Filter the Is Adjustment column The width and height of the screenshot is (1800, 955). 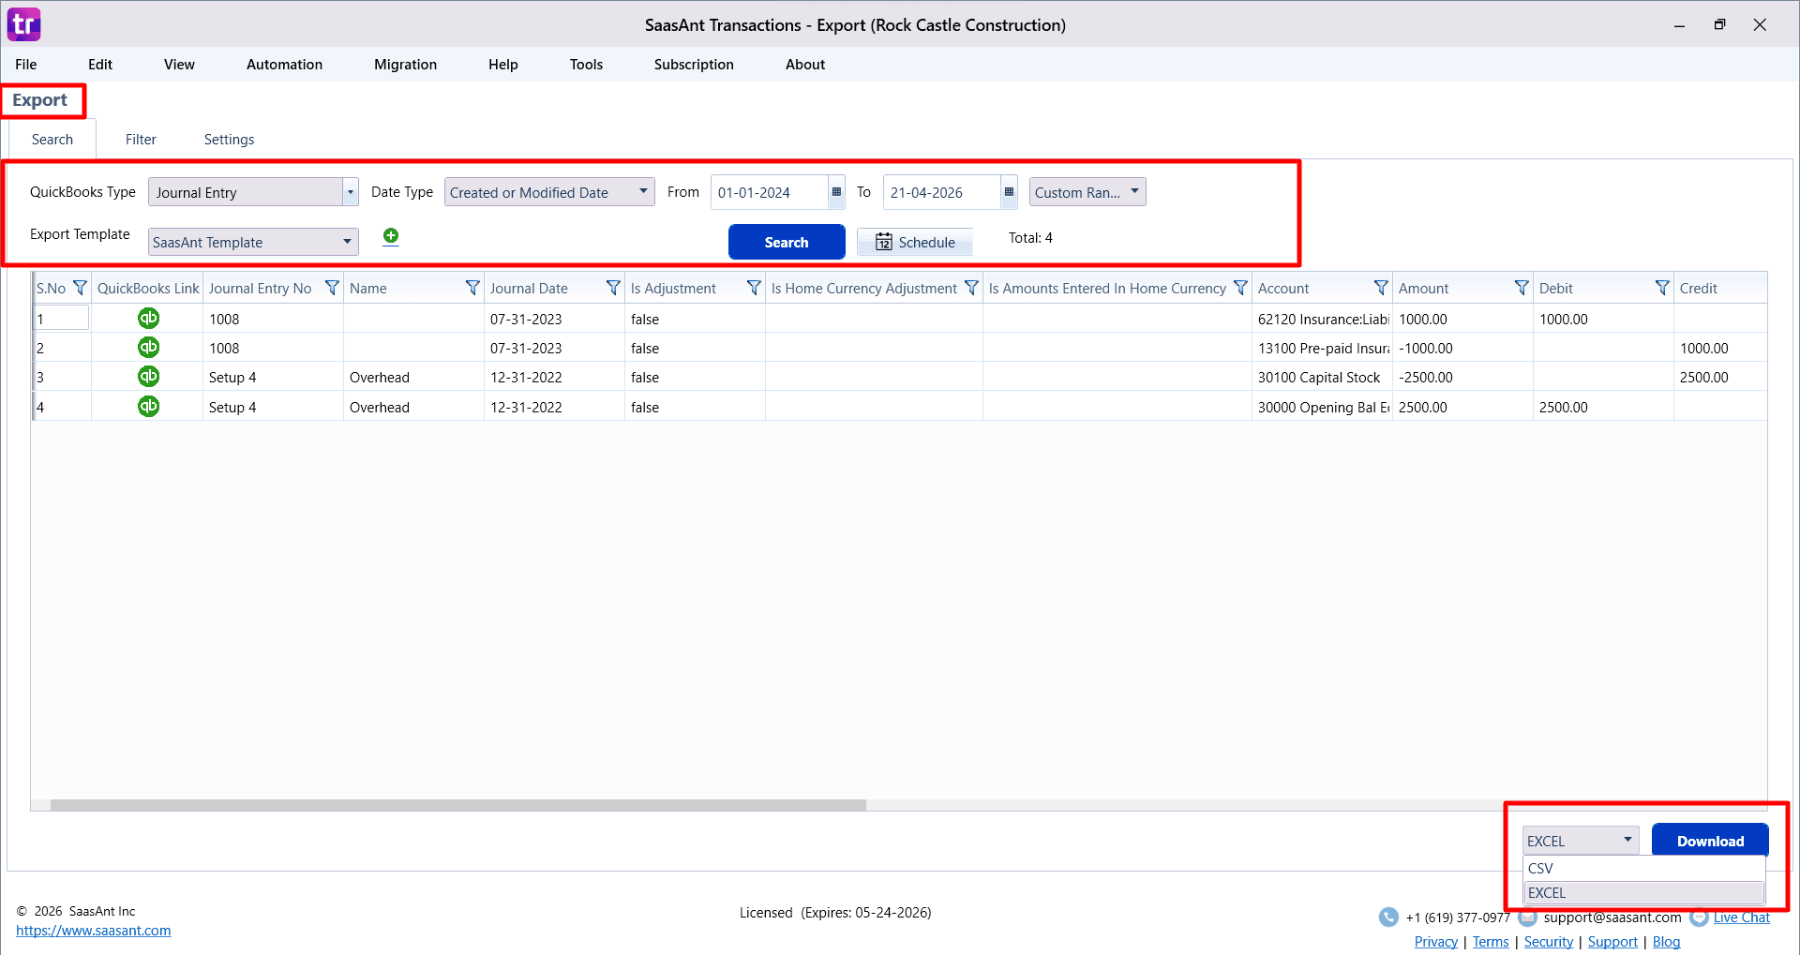click(754, 288)
